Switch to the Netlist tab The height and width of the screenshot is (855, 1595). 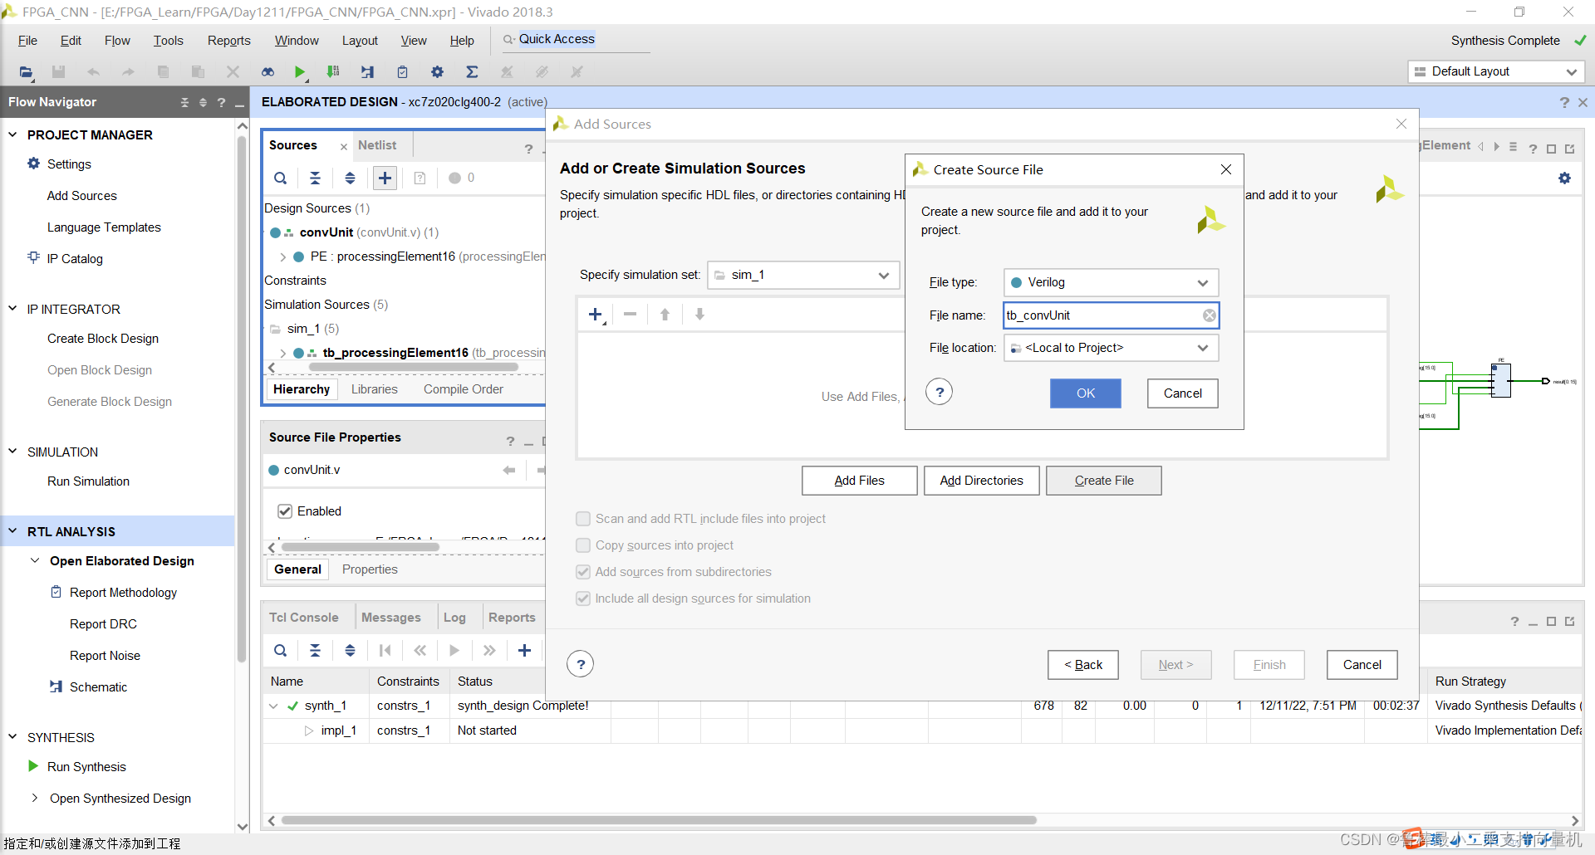(x=377, y=145)
